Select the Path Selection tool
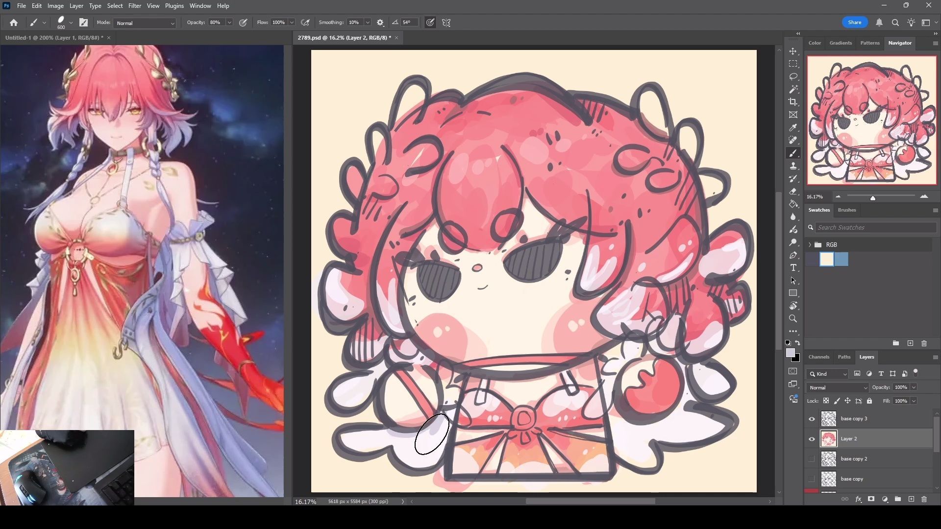This screenshot has height=529, width=941. [793, 281]
